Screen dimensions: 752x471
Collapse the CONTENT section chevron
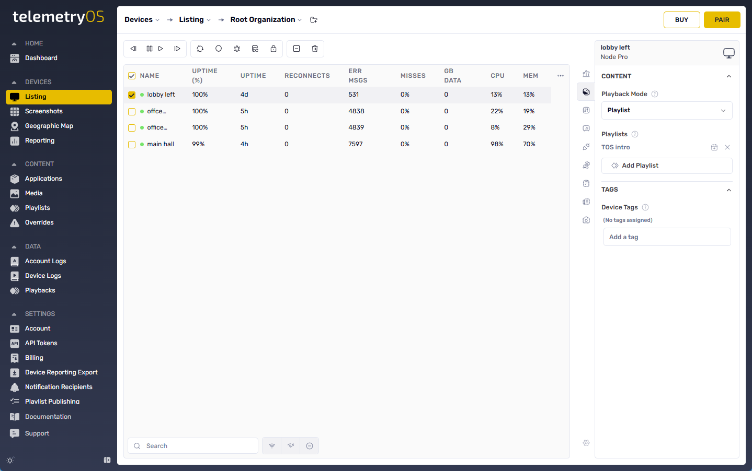coord(729,76)
